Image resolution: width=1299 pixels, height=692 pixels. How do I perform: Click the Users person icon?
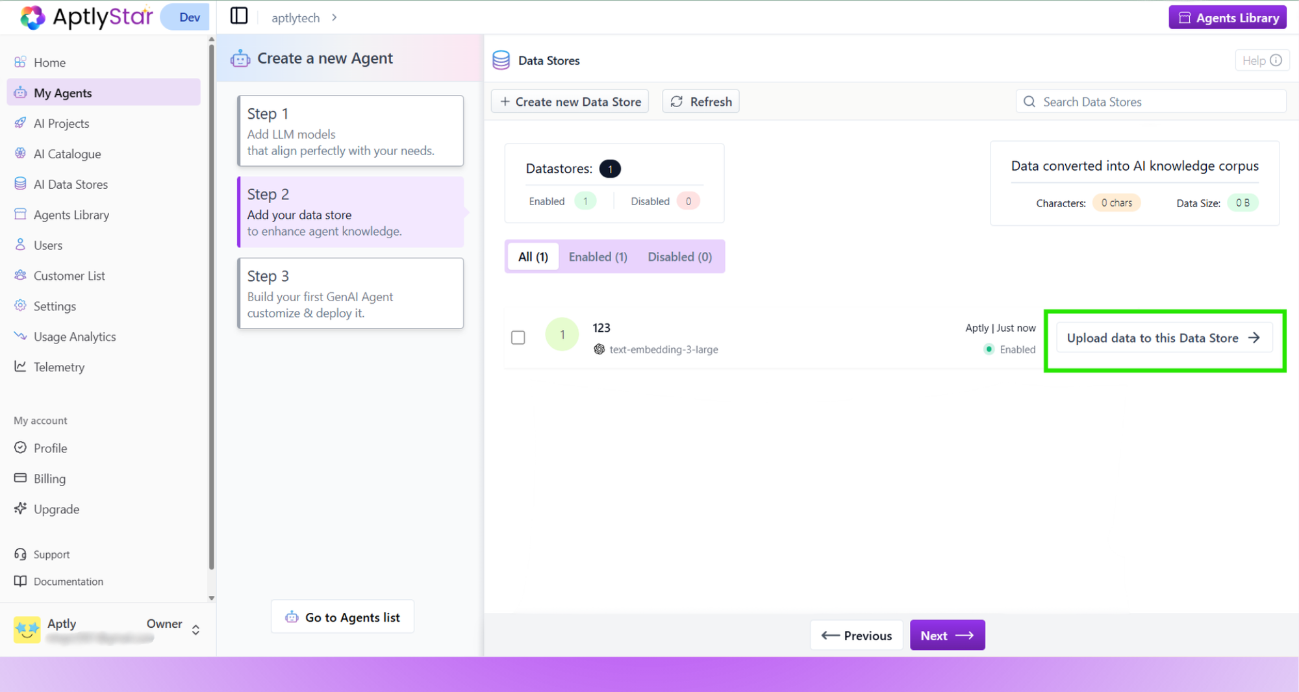[20, 245]
